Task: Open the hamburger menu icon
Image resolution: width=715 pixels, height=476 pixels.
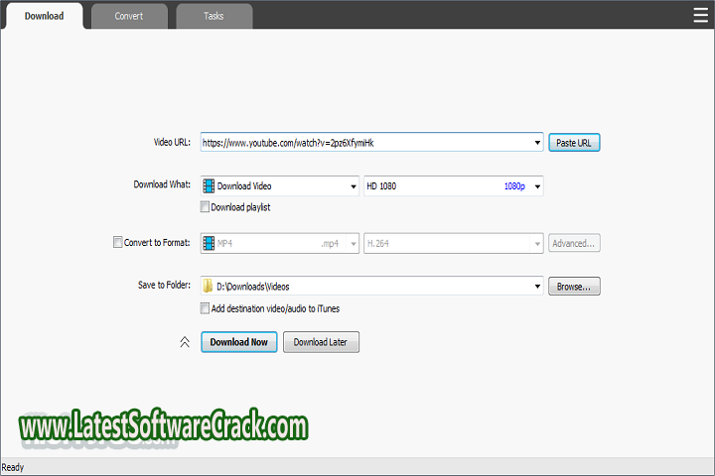Action: [699, 15]
